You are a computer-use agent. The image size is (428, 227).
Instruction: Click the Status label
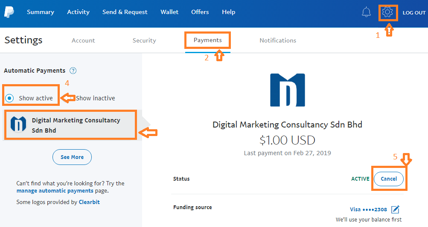[181, 179]
